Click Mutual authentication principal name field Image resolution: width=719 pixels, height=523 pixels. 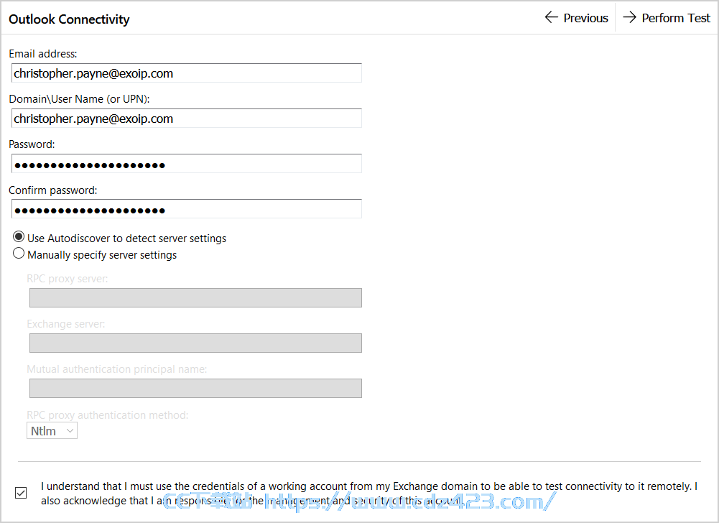(196, 388)
